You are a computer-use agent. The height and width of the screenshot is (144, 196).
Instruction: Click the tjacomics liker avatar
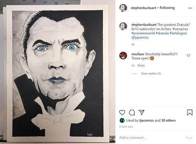point(122,120)
